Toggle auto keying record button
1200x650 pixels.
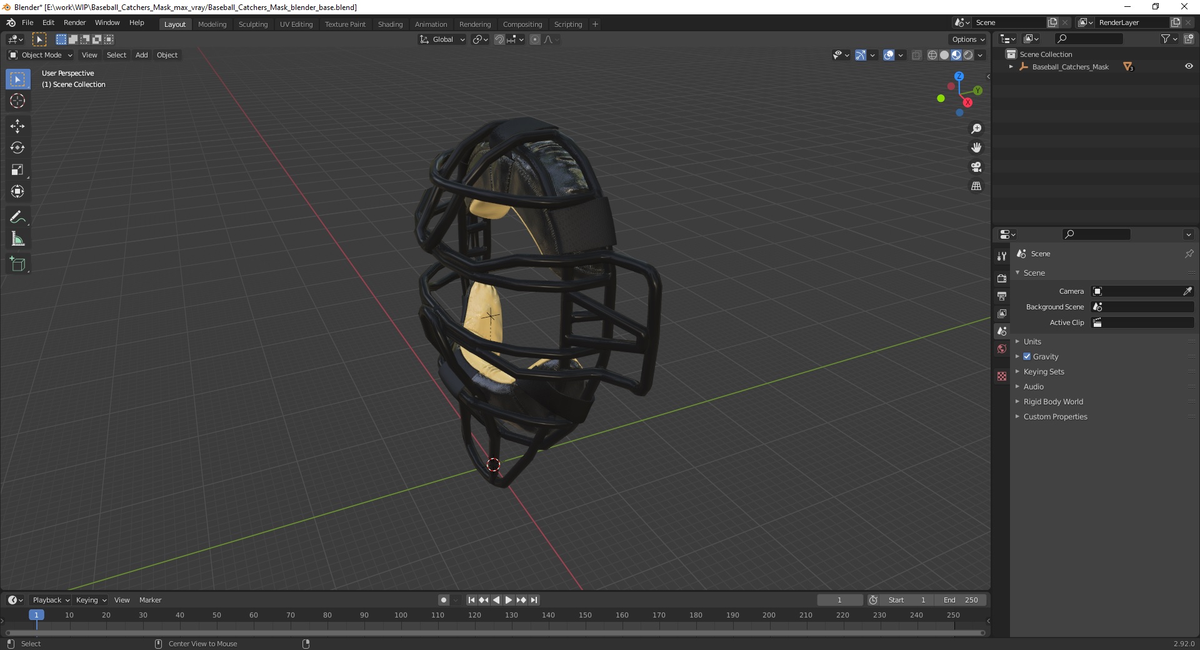tap(443, 600)
